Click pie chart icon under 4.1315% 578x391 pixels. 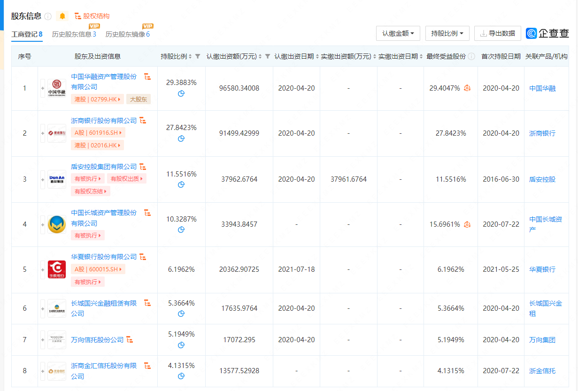[x=181, y=376]
